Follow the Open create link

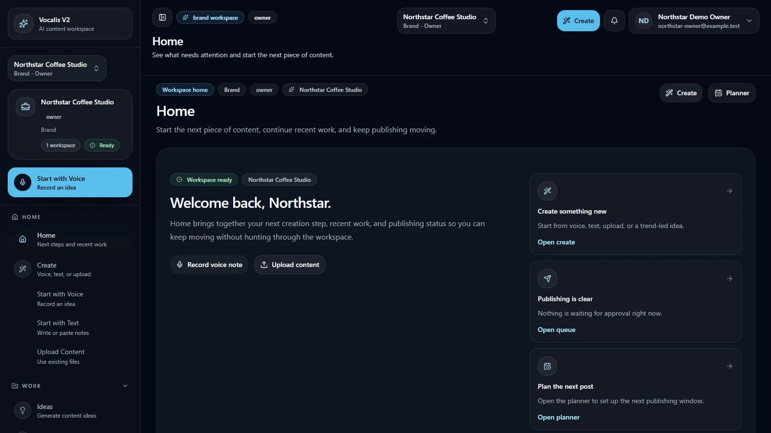pyautogui.click(x=556, y=242)
